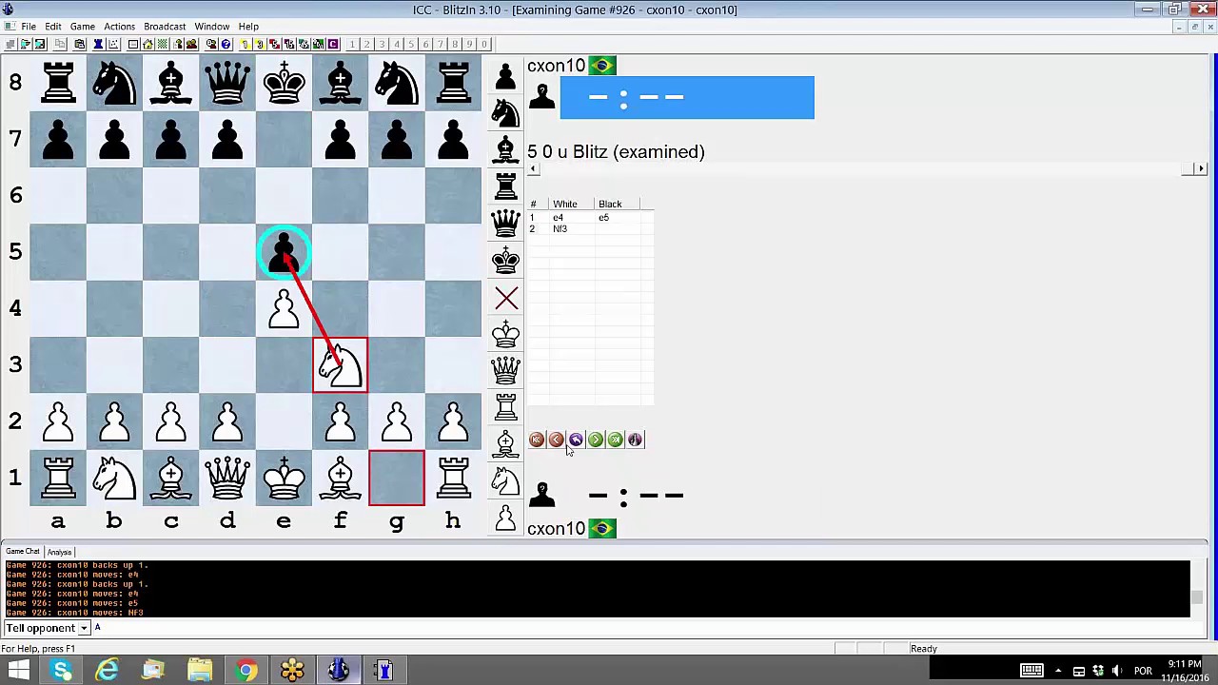
Task: Open Skype from the taskbar
Action: 62,671
